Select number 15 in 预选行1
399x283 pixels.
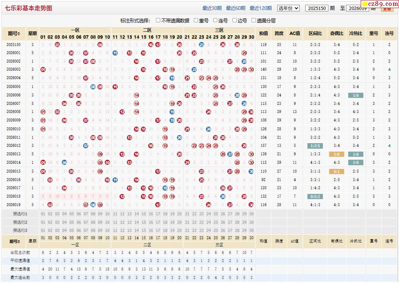coord(144,214)
